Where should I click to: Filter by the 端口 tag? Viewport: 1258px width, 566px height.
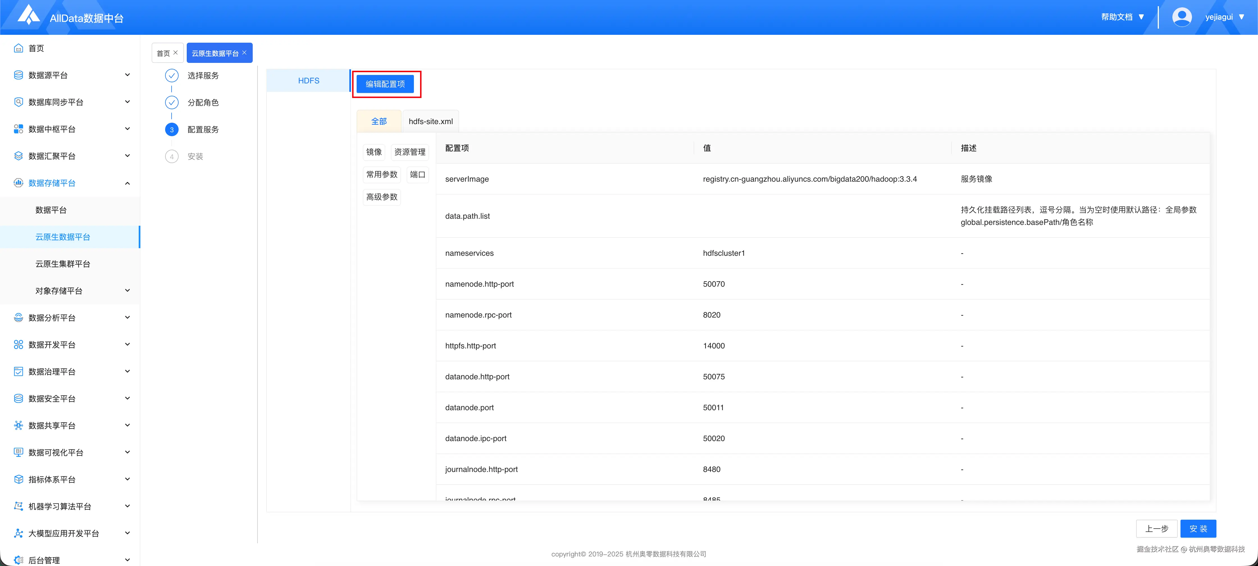click(418, 174)
